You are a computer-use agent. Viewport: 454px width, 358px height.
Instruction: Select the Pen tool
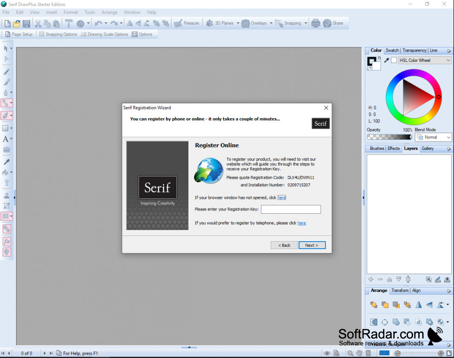6,93
